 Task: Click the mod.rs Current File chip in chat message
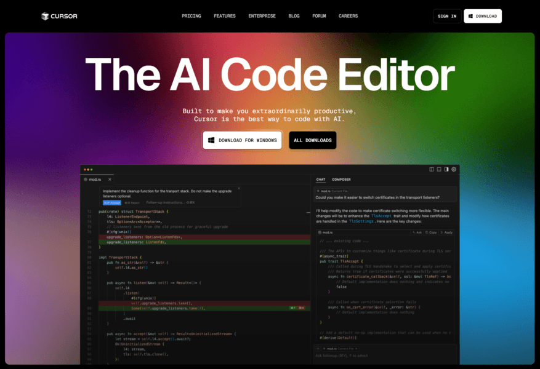[x=332, y=191]
